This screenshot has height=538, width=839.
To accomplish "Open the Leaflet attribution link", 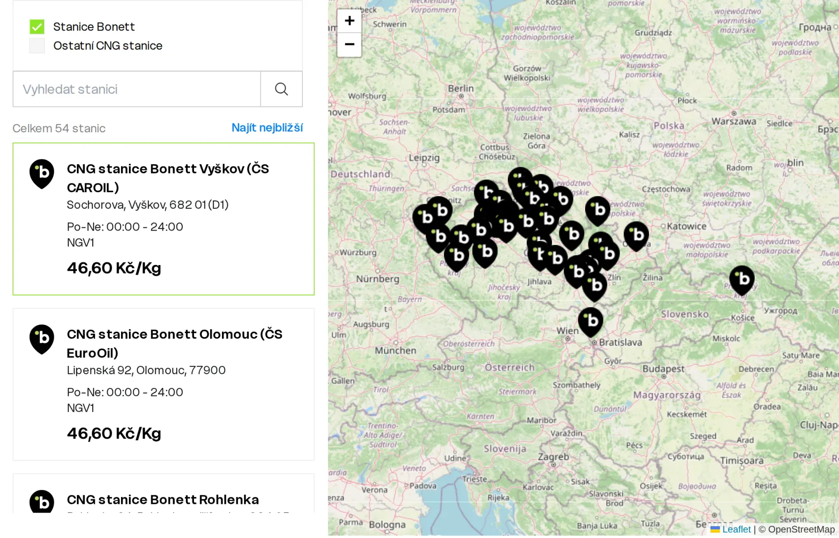I will coord(736,529).
